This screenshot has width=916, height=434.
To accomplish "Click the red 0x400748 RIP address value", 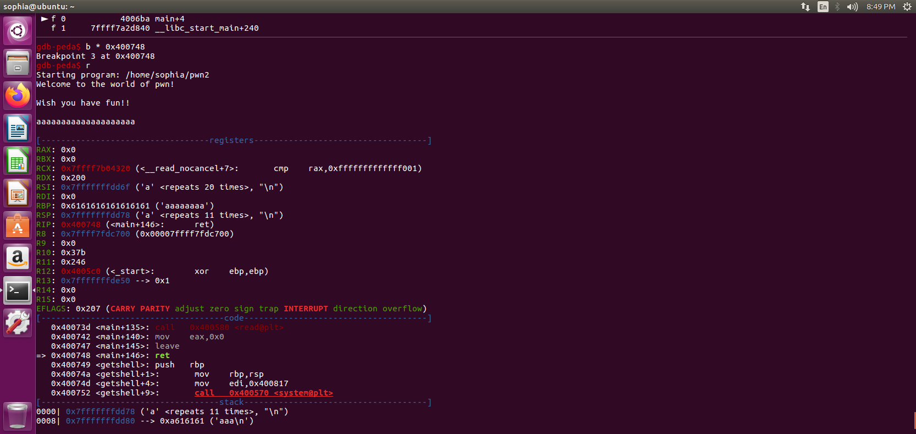I will coord(81,224).
